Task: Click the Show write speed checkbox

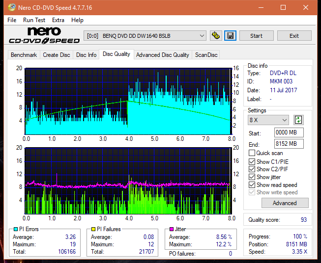Action: [252, 192]
